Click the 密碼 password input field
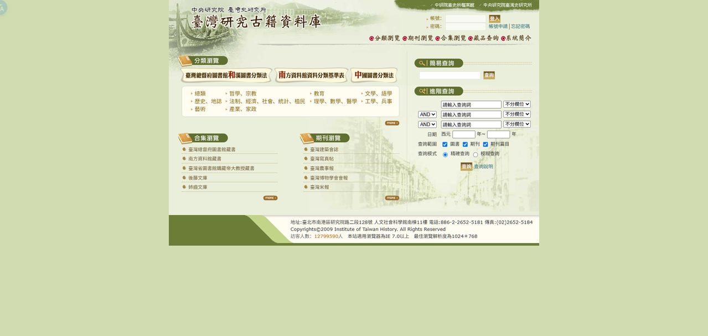This screenshot has height=336, width=708. tap(466, 27)
